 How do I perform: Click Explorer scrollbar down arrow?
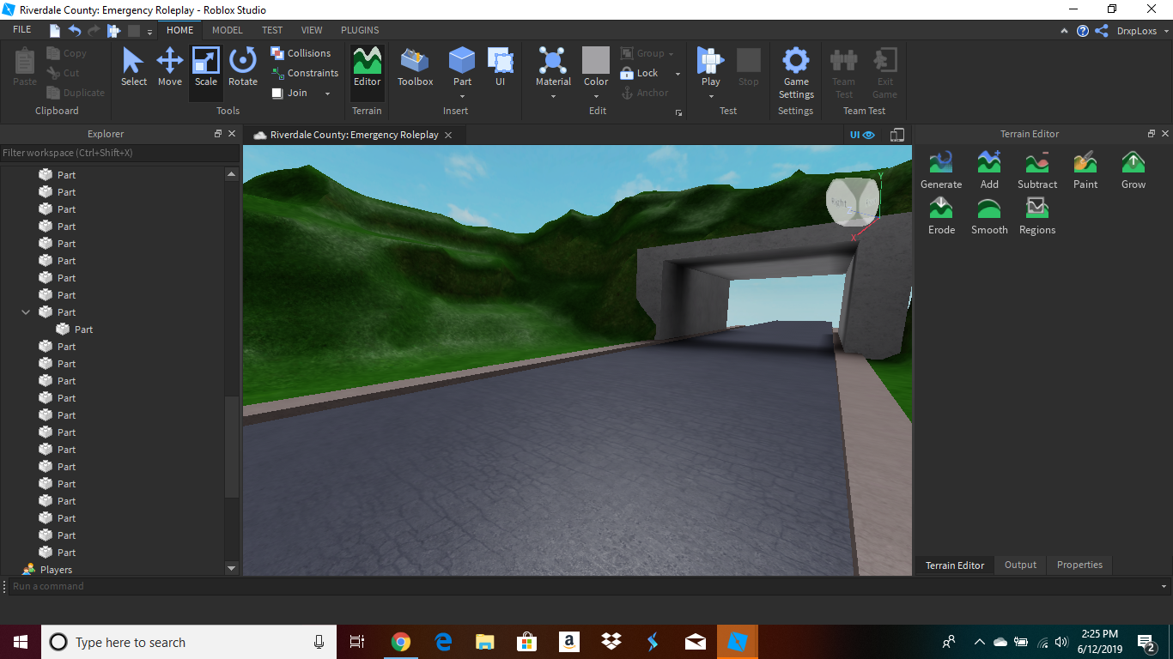click(x=231, y=568)
